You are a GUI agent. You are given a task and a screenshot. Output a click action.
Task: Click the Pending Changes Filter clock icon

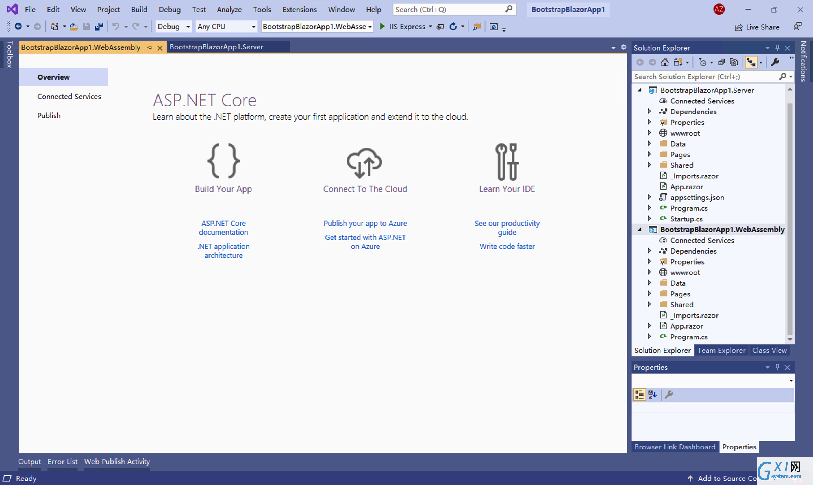point(703,62)
